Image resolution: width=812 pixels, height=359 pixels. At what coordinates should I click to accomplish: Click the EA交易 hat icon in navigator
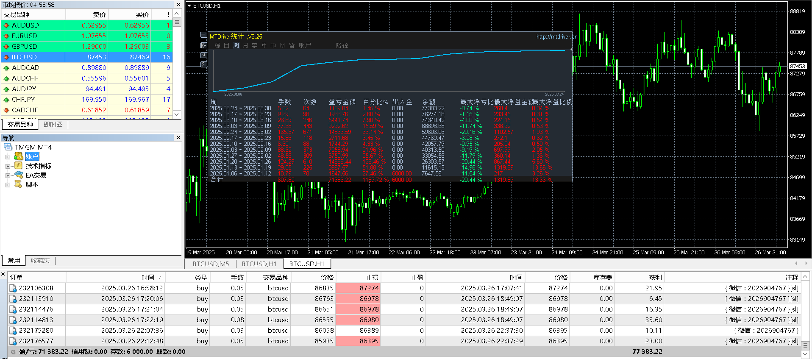pos(19,175)
